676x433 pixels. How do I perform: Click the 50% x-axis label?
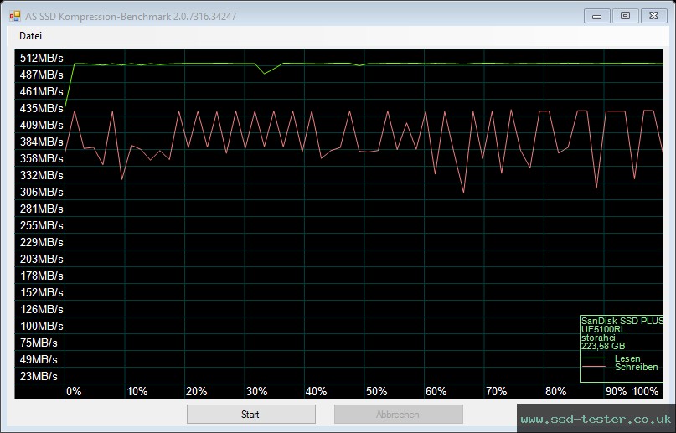pyautogui.click(x=376, y=392)
